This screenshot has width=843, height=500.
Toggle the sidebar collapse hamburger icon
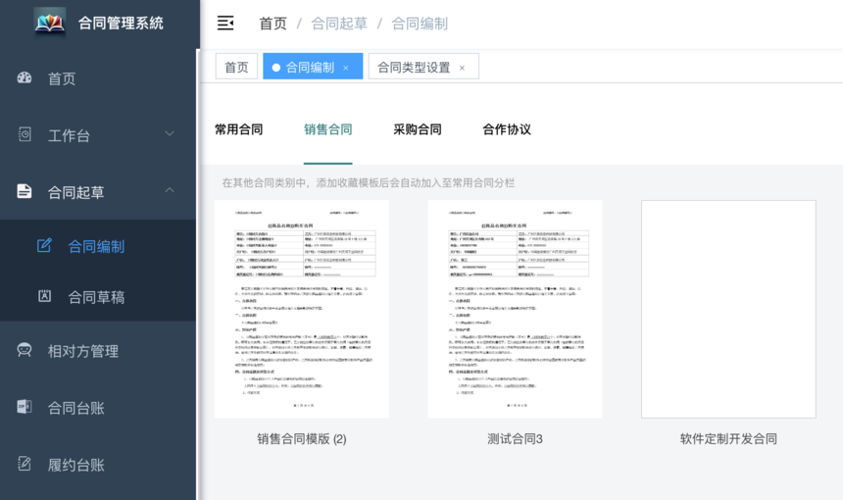coord(225,24)
